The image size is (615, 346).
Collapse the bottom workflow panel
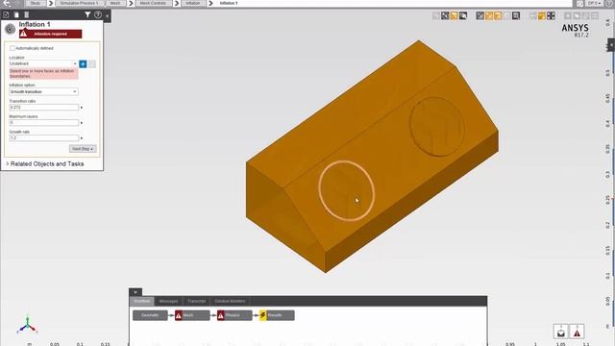pos(135,292)
